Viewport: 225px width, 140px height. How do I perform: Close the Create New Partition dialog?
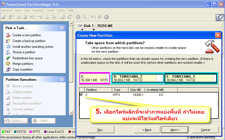point(218,35)
